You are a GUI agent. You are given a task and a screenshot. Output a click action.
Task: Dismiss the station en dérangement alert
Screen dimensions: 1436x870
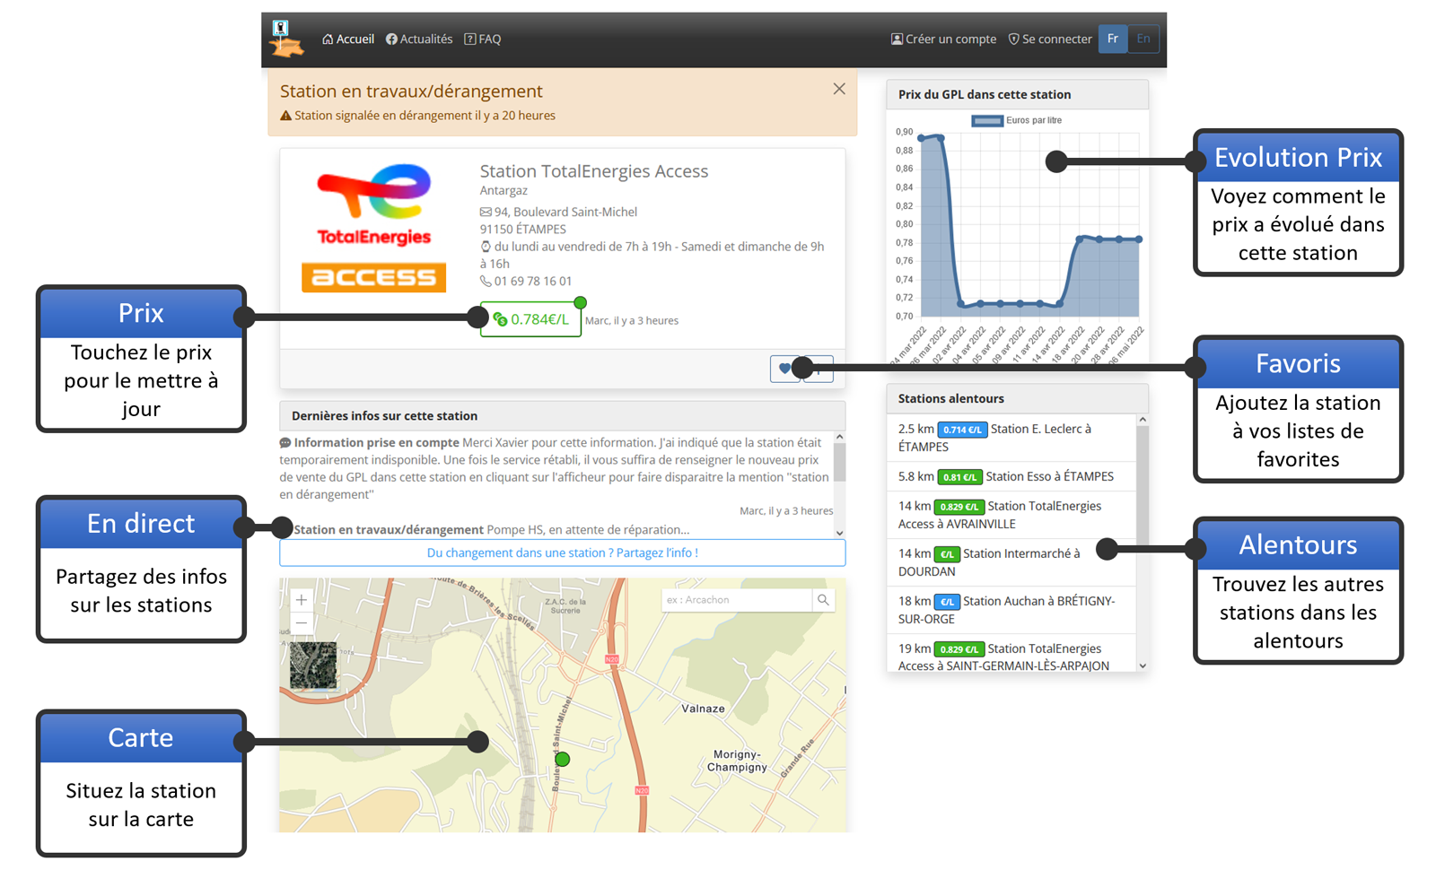(838, 89)
